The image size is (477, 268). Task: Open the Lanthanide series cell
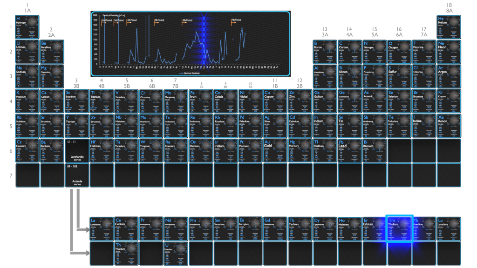click(76, 150)
